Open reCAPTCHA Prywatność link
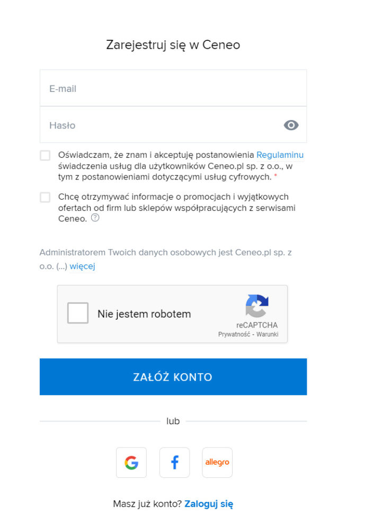 (234, 334)
